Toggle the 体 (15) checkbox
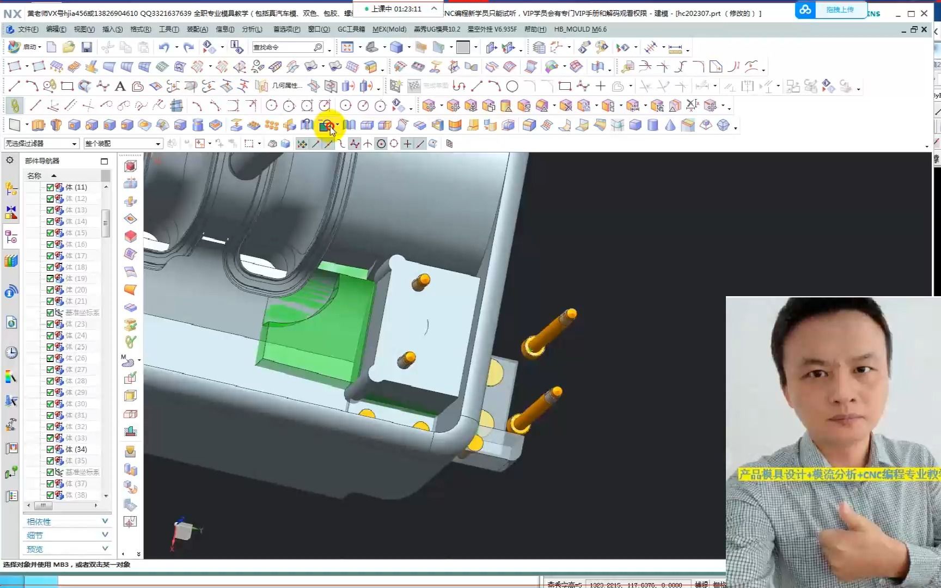 (x=50, y=233)
